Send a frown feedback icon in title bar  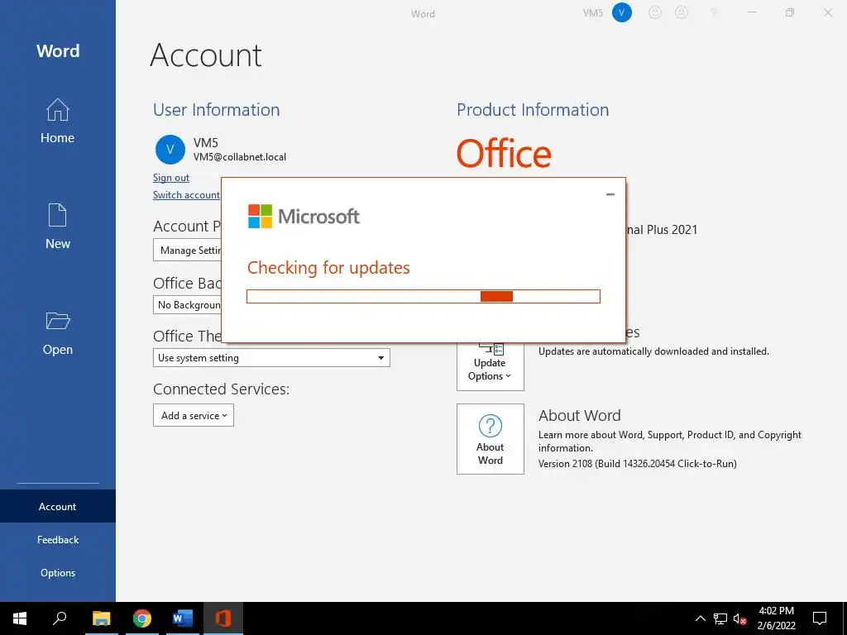(x=682, y=12)
